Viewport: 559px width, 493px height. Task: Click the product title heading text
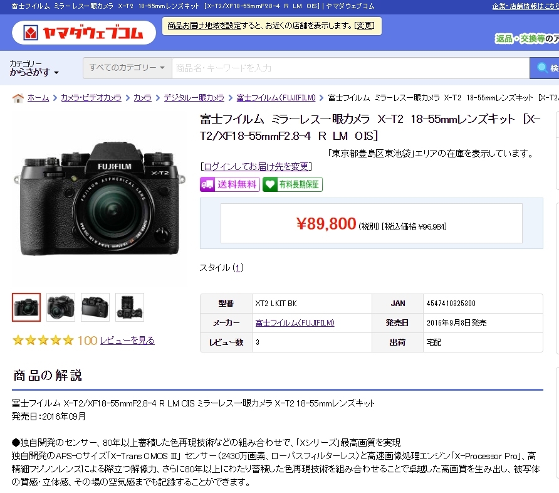[370, 127]
